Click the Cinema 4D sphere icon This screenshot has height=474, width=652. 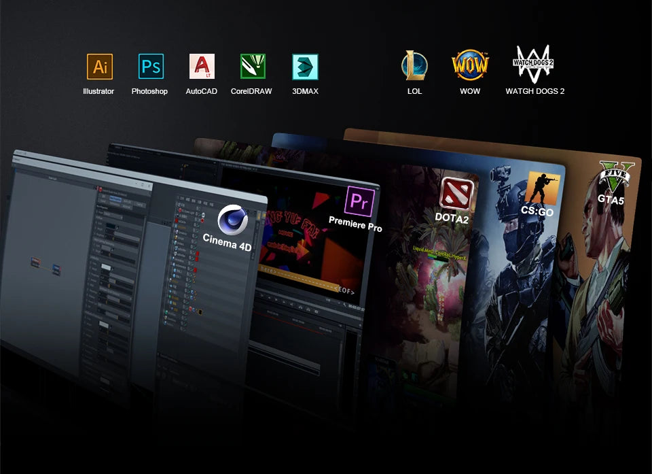pos(232,219)
